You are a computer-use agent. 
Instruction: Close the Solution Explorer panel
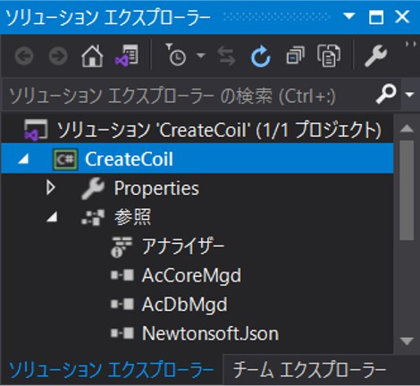[402, 17]
